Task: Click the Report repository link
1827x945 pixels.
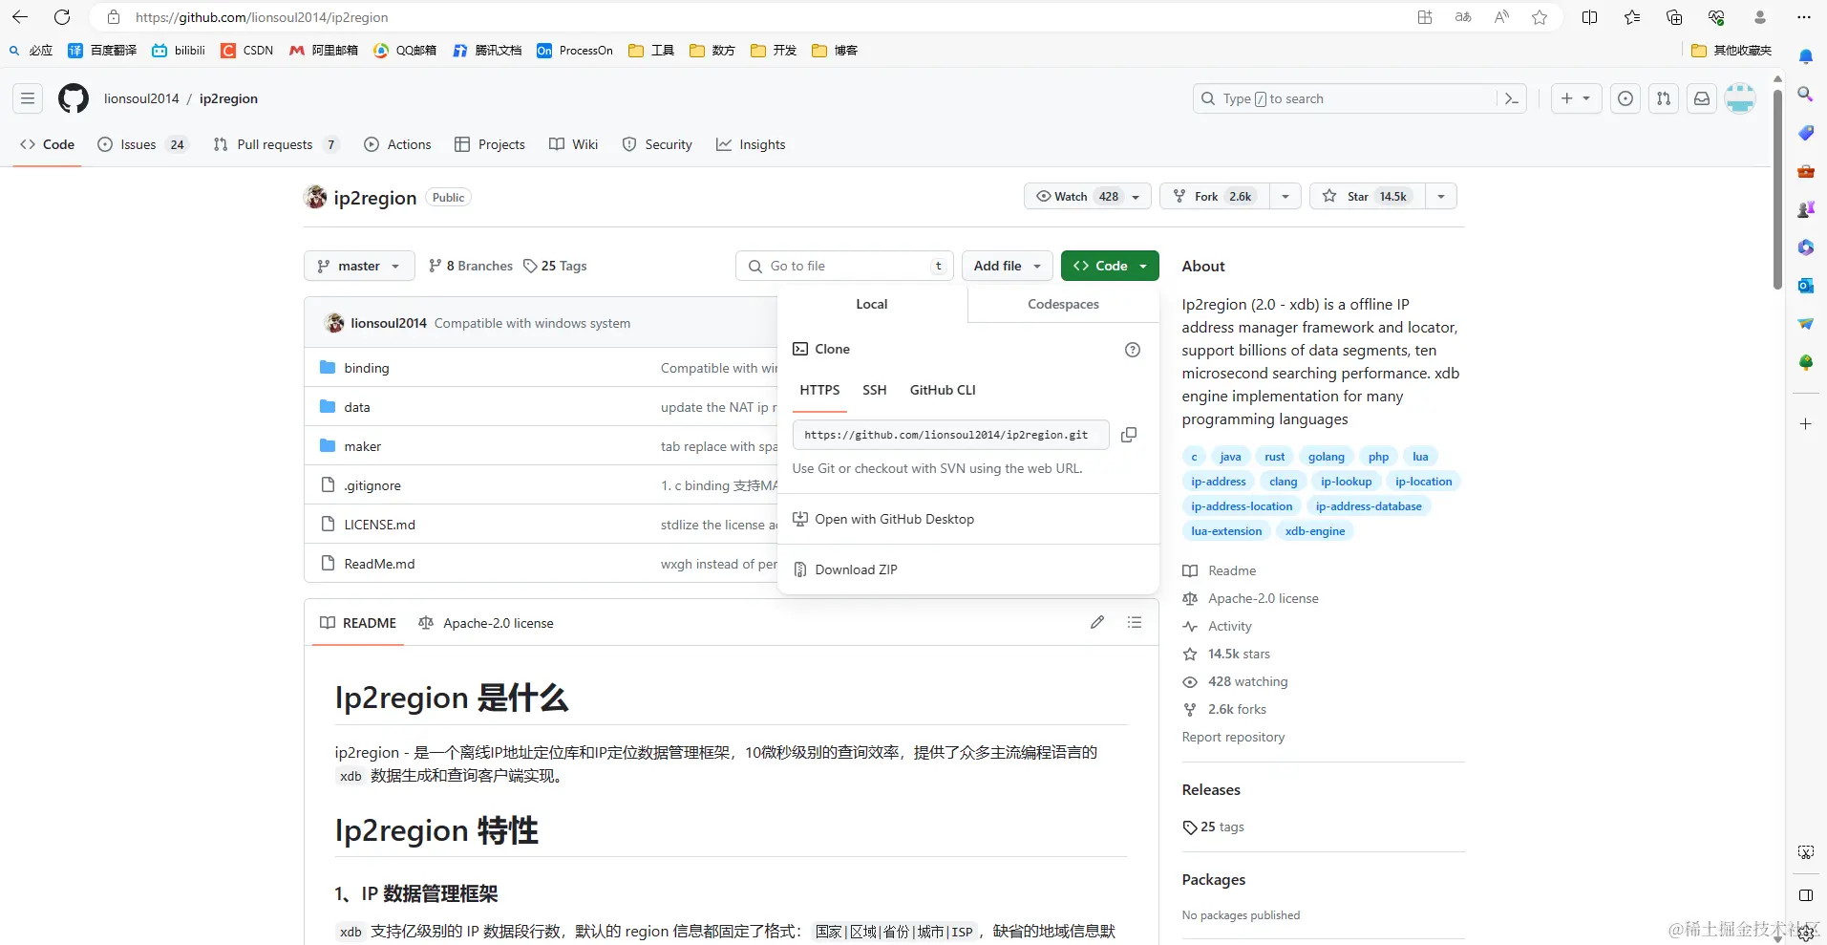Action: tap(1233, 737)
